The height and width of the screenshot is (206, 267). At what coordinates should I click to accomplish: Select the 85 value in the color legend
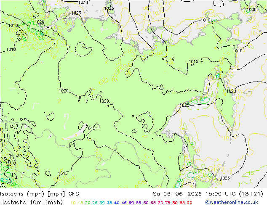coord(182,203)
